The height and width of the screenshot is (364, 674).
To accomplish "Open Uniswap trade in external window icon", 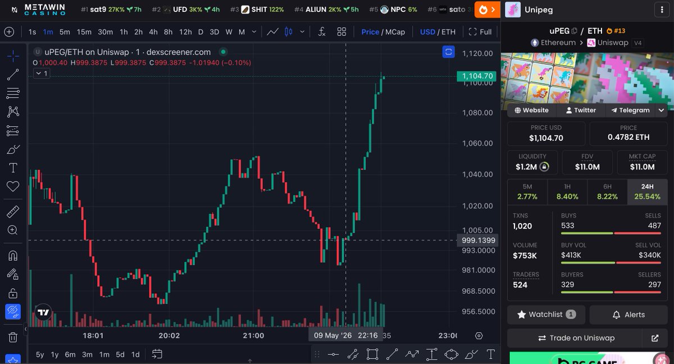I will (x=655, y=338).
